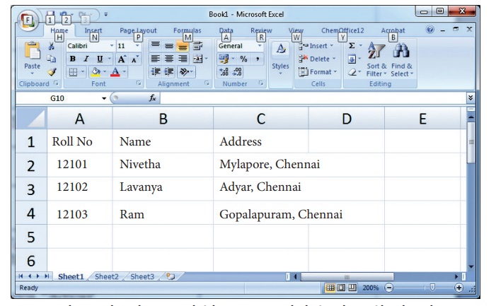The height and width of the screenshot is (306, 496).
Task: Click the Format Painter brush icon
Action: [53, 72]
